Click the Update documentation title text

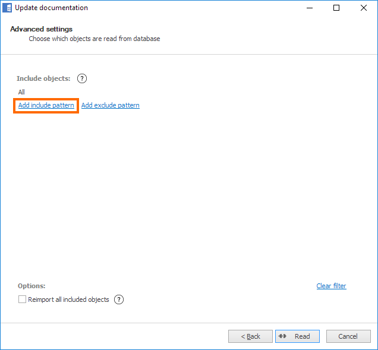[x=51, y=8]
